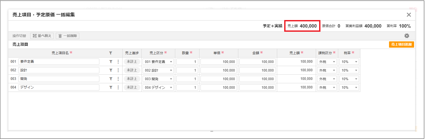Open three-dot menu for 設計 row
The height and width of the screenshot is (140, 425).
pos(118,70)
